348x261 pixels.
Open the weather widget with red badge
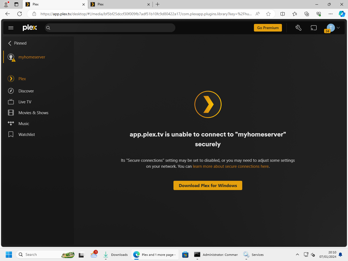pos(94,254)
